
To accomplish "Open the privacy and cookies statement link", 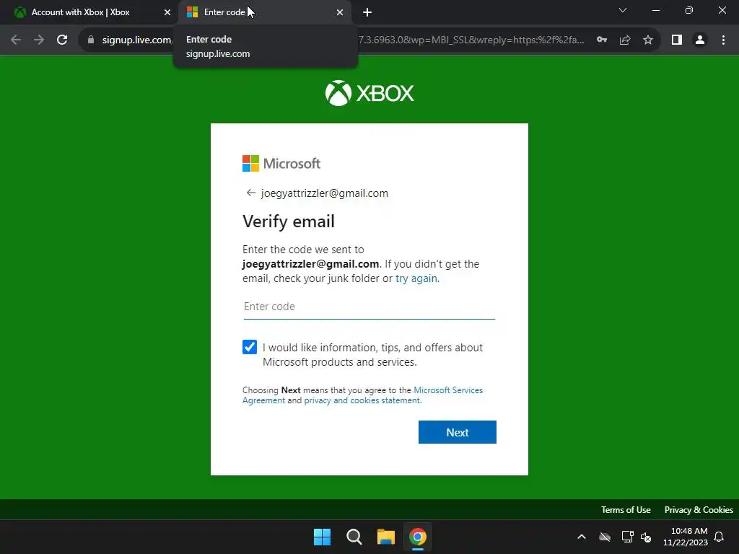I will [362, 400].
